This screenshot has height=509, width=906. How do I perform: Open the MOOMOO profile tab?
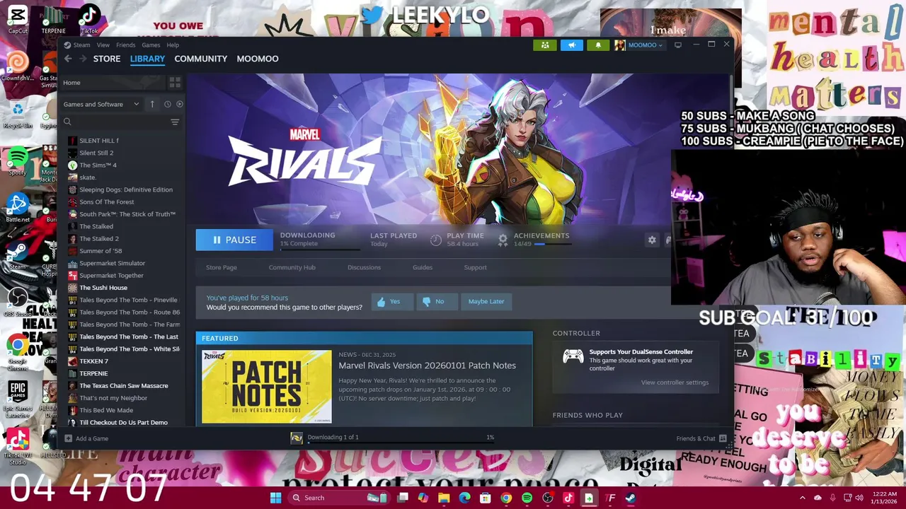pos(258,59)
